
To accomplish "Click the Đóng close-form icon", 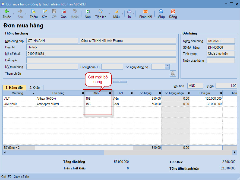I will 173,11.
